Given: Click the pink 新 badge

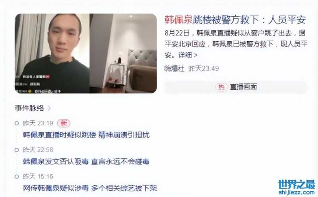Looking at the screenshot, I should click(64, 123).
